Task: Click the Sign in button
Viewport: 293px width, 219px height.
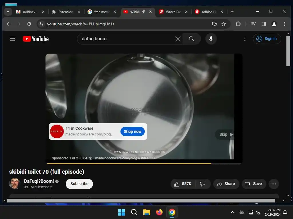Action: 267,39
